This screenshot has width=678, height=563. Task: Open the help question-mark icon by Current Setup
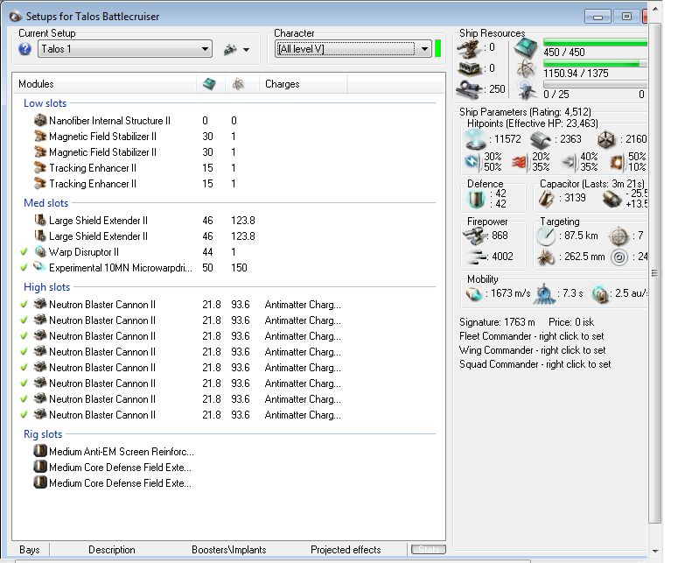25,49
